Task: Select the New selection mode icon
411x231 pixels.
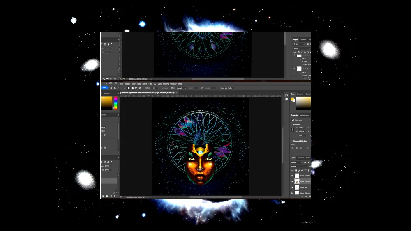Action: (129, 88)
